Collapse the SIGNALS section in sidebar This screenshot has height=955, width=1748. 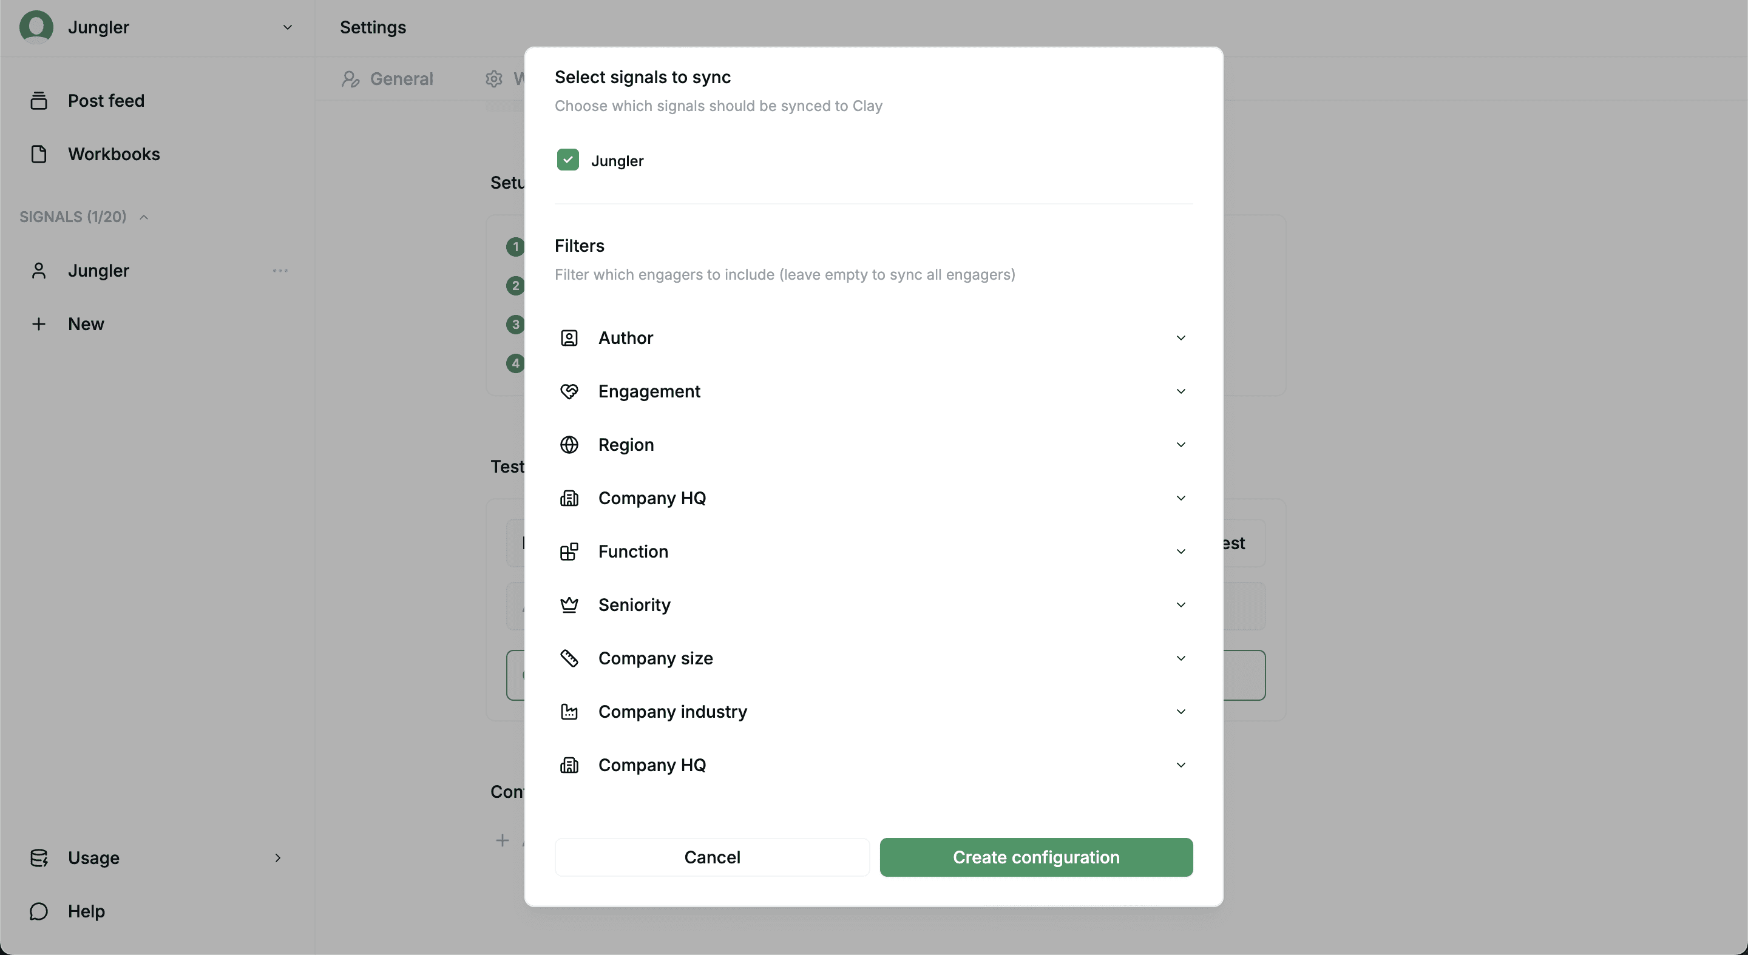[x=143, y=217]
